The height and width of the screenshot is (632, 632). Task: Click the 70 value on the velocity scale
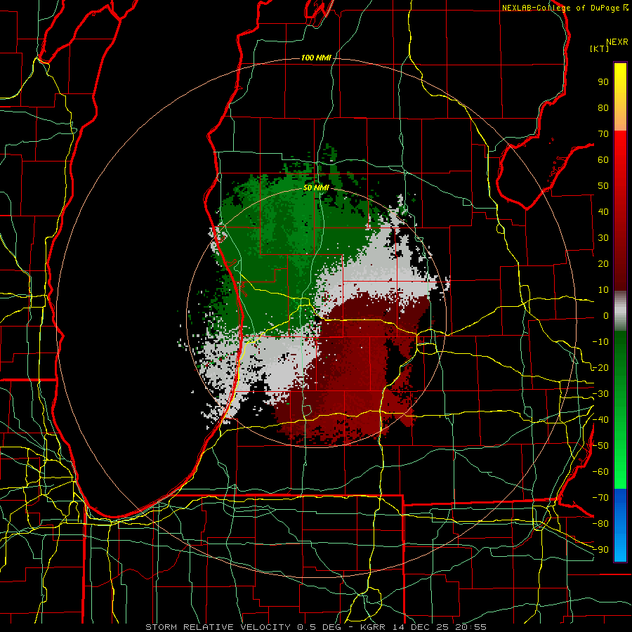point(603,134)
